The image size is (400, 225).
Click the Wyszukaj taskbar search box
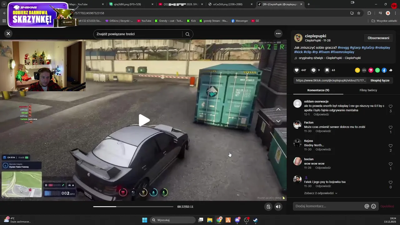coord(172,220)
